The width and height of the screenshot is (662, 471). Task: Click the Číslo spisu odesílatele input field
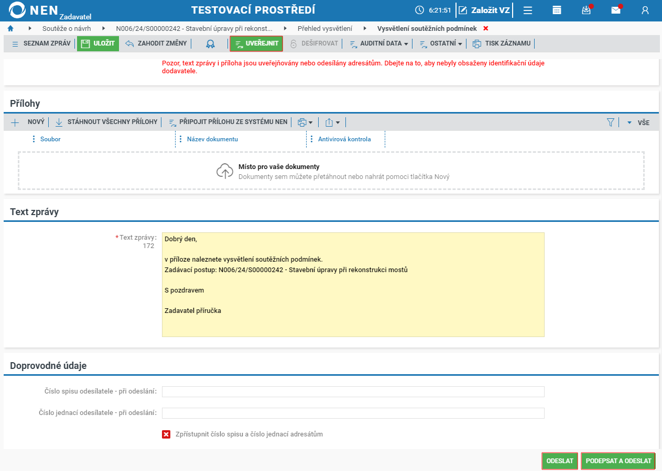pos(353,392)
